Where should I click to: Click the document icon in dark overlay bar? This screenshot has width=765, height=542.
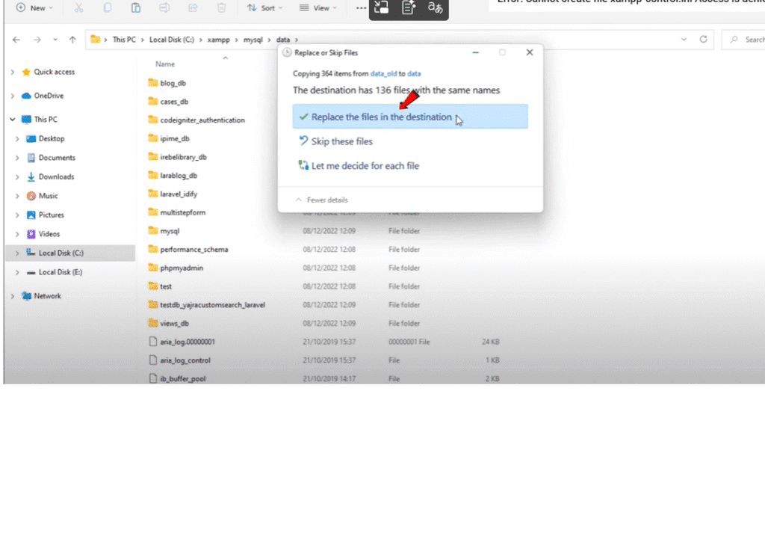point(409,7)
